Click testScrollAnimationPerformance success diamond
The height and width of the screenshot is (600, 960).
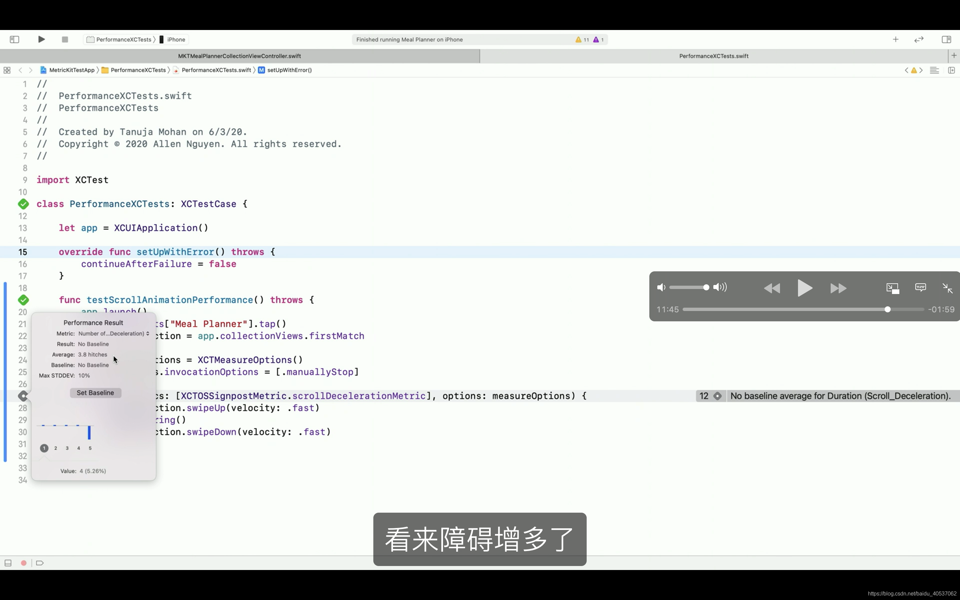(x=23, y=300)
